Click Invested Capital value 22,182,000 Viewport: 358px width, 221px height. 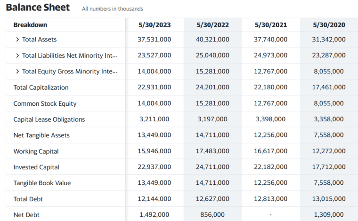(x=270, y=167)
